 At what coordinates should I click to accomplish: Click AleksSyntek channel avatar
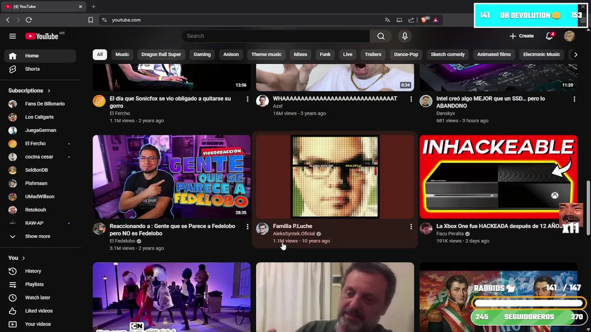pos(262,229)
